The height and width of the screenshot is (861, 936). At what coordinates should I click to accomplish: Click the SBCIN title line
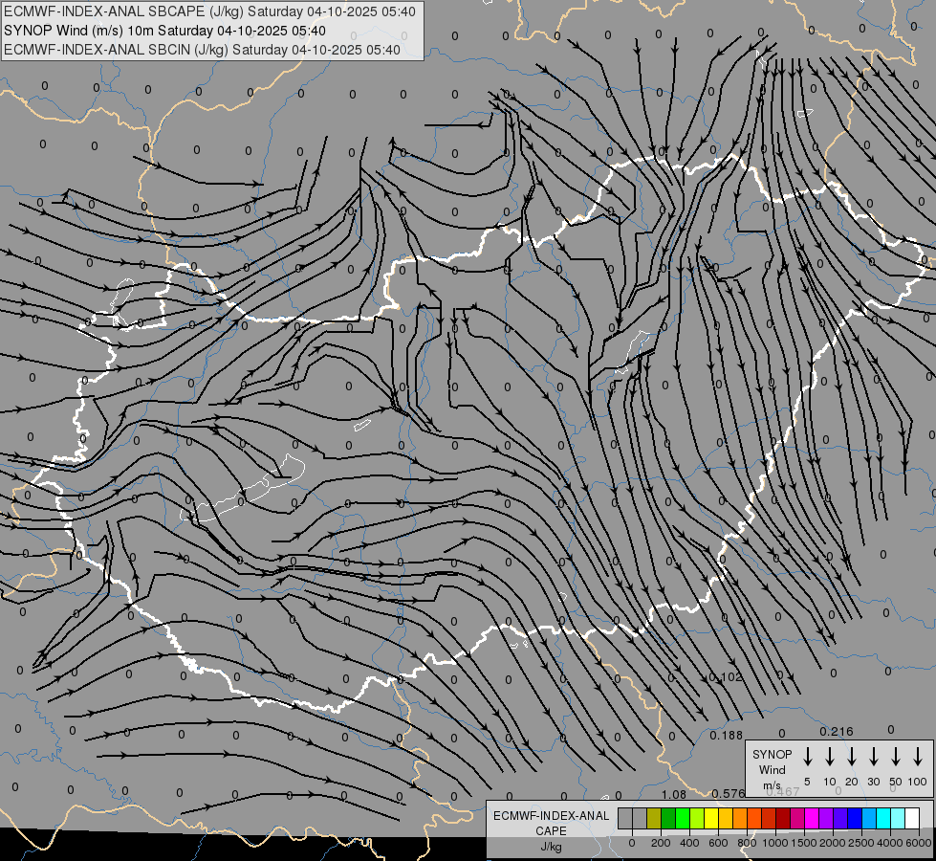[203, 49]
